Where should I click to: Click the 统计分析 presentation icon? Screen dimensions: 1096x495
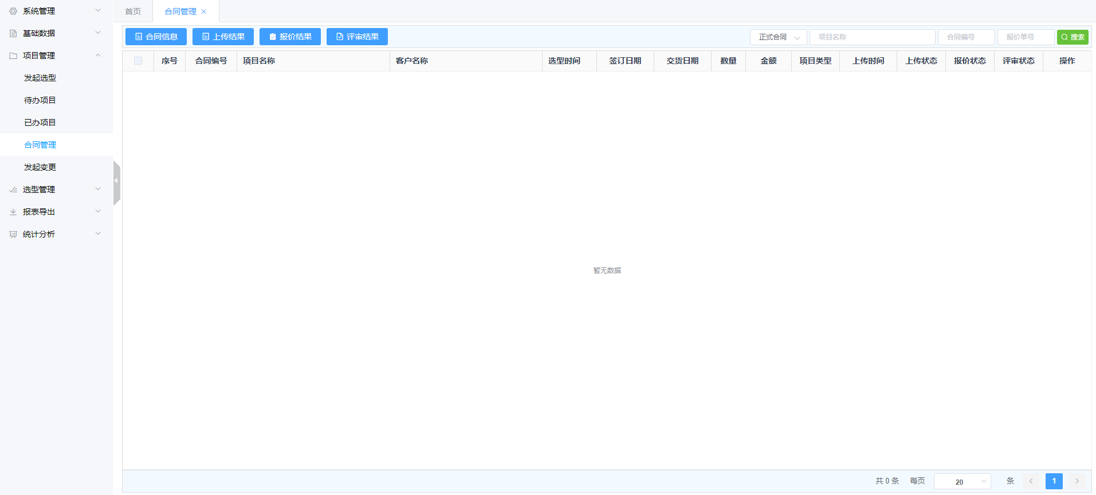pyautogui.click(x=13, y=234)
